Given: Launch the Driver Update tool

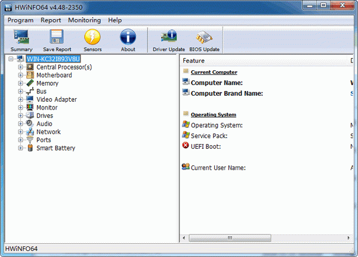Looking at the screenshot, I should click(168, 40).
